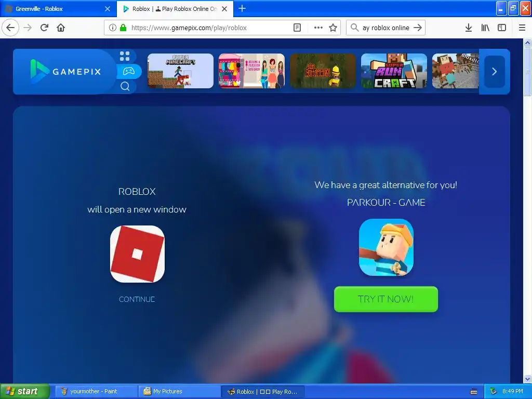Open the Fashion Designer game thumbnail
532x399 pixels.
[252, 71]
